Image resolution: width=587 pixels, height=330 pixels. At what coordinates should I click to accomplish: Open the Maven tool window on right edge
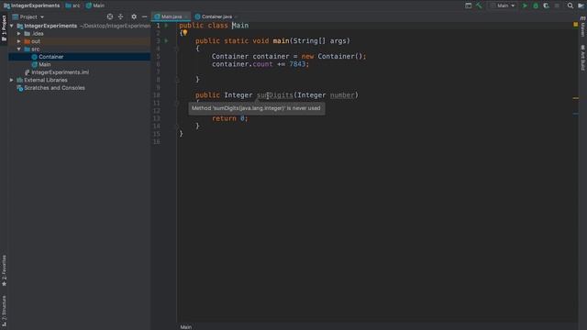click(x=583, y=27)
